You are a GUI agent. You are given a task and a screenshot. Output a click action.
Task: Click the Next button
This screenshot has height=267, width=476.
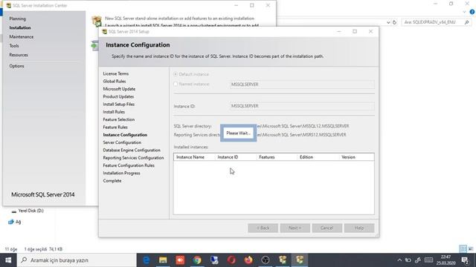[x=295, y=228]
